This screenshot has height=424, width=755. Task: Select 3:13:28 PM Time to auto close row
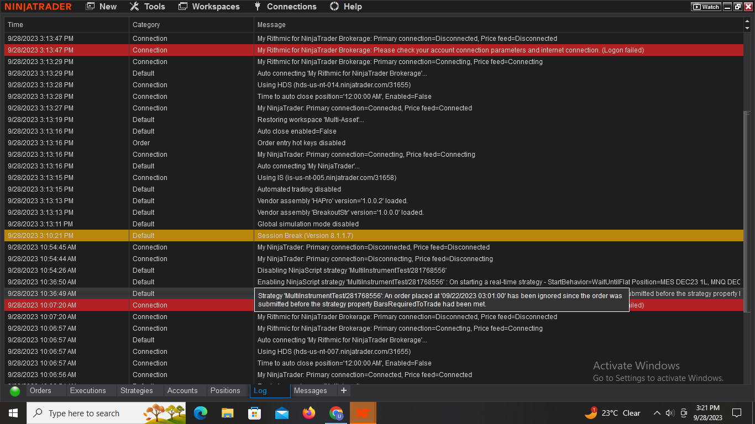point(374,97)
